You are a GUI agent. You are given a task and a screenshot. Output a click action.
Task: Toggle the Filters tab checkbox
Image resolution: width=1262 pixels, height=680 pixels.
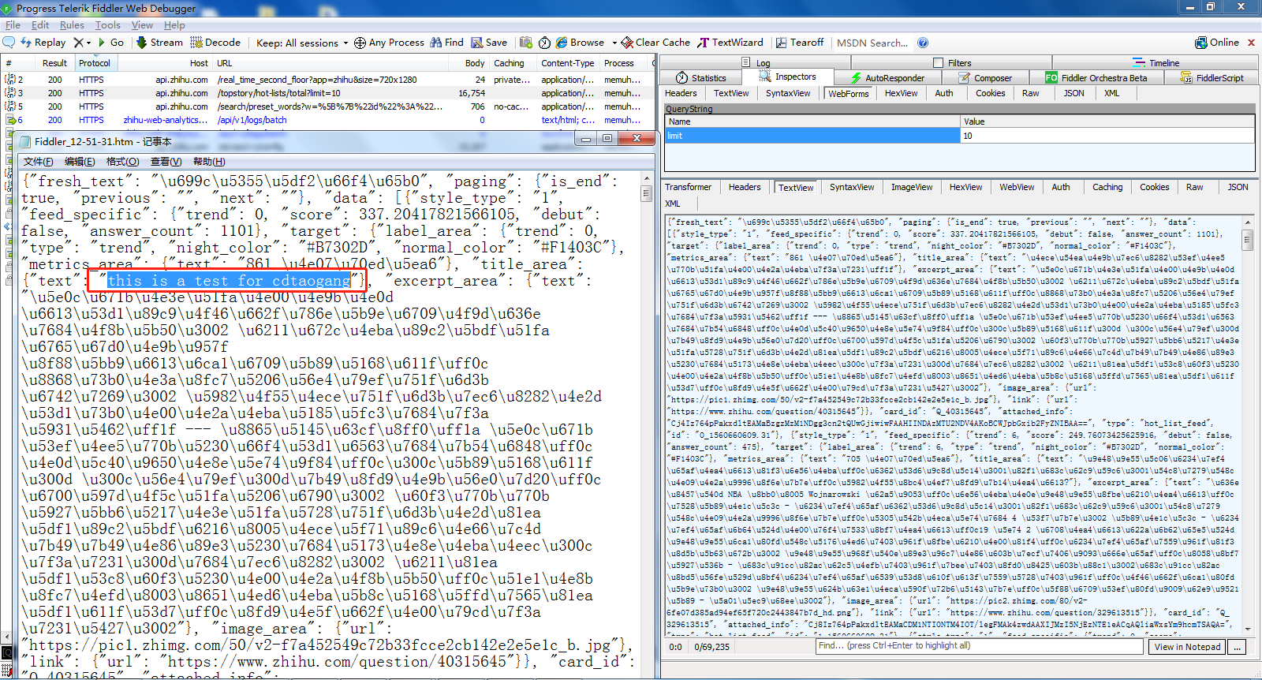click(x=938, y=63)
